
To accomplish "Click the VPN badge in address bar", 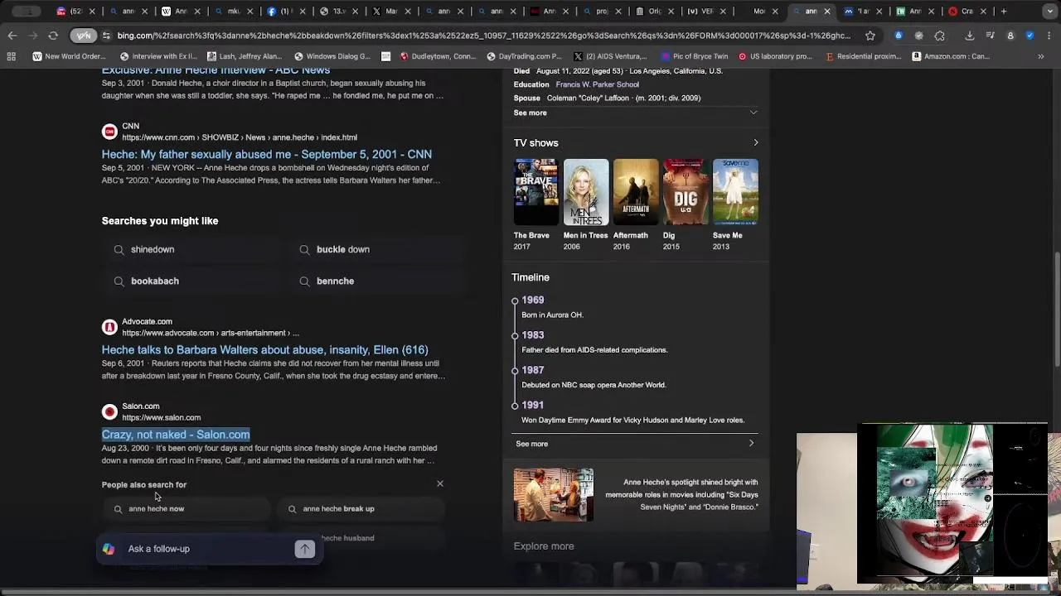I will (84, 36).
